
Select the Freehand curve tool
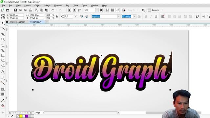click(3, 46)
